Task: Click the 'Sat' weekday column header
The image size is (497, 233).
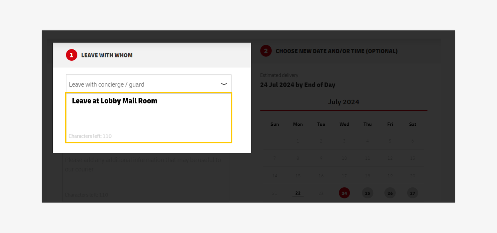Action: coord(413,124)
